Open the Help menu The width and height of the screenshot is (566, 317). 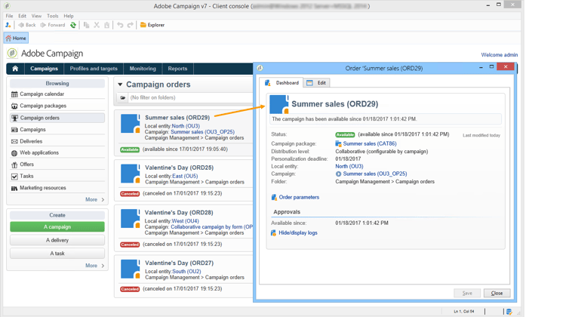click(69, 16)
